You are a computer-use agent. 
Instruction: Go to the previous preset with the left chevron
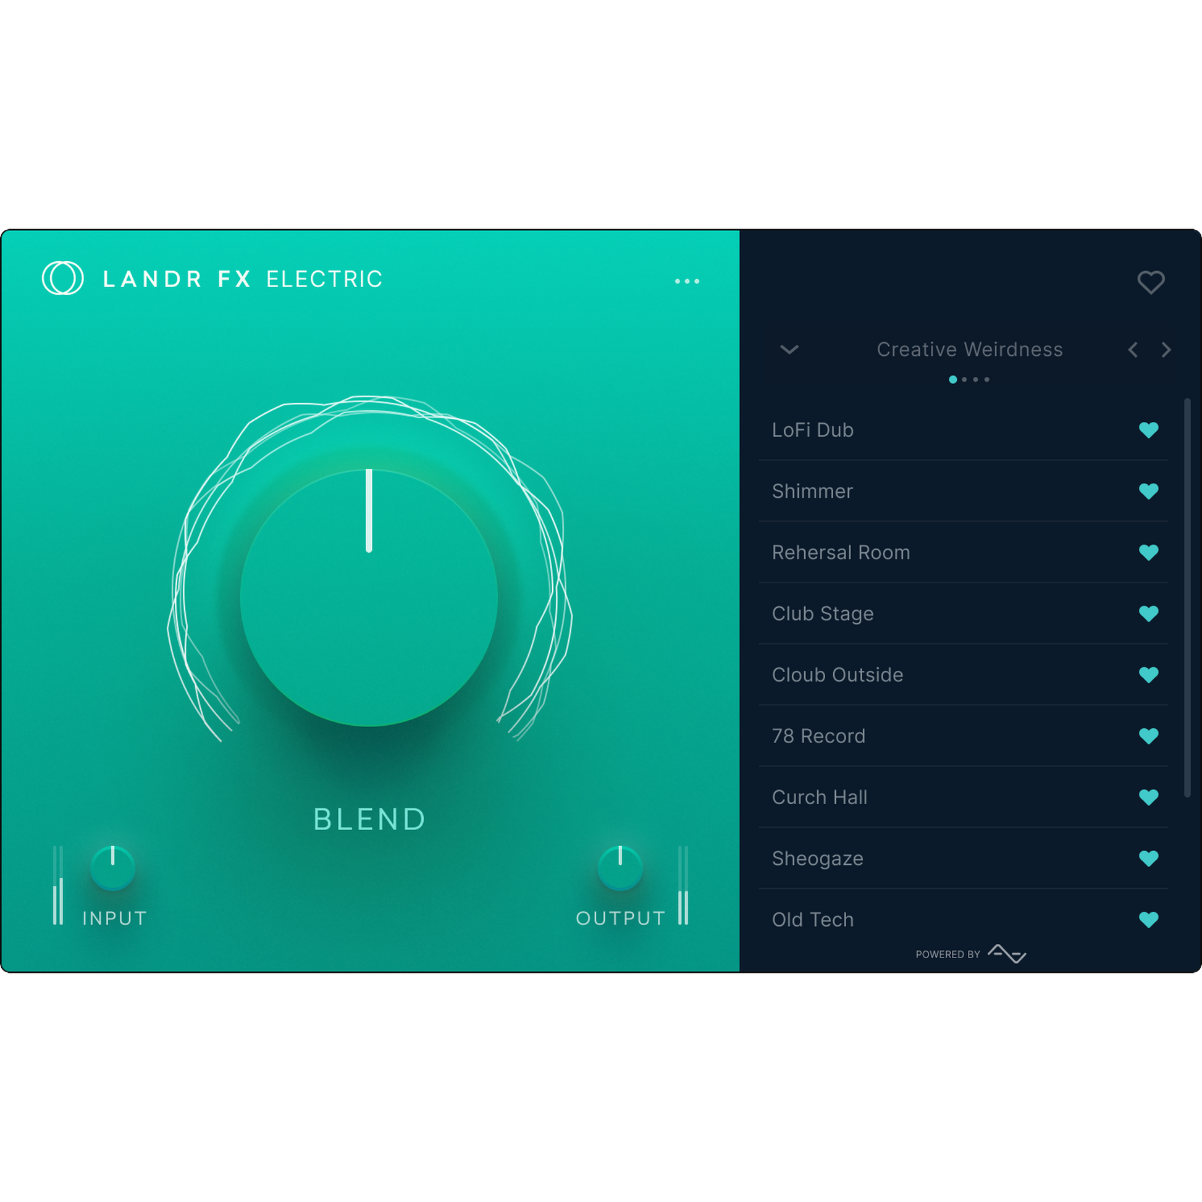click(x=1133, y=350)
